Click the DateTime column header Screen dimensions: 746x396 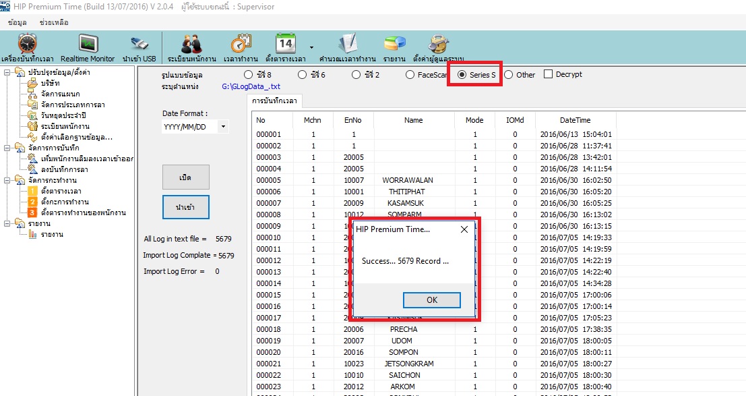coord(576,120)
